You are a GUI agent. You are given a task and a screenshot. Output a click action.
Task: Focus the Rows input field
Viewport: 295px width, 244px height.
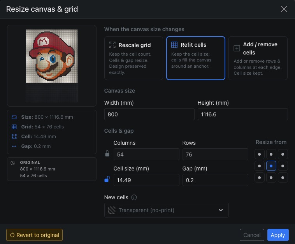pos(215,154)
